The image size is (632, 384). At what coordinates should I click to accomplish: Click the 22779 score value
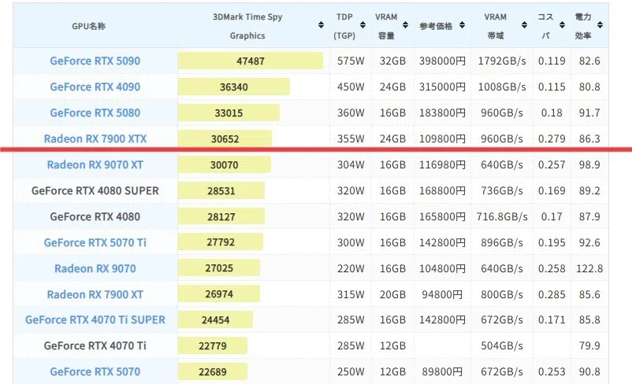pyautogui.click(x=213, y=345)
